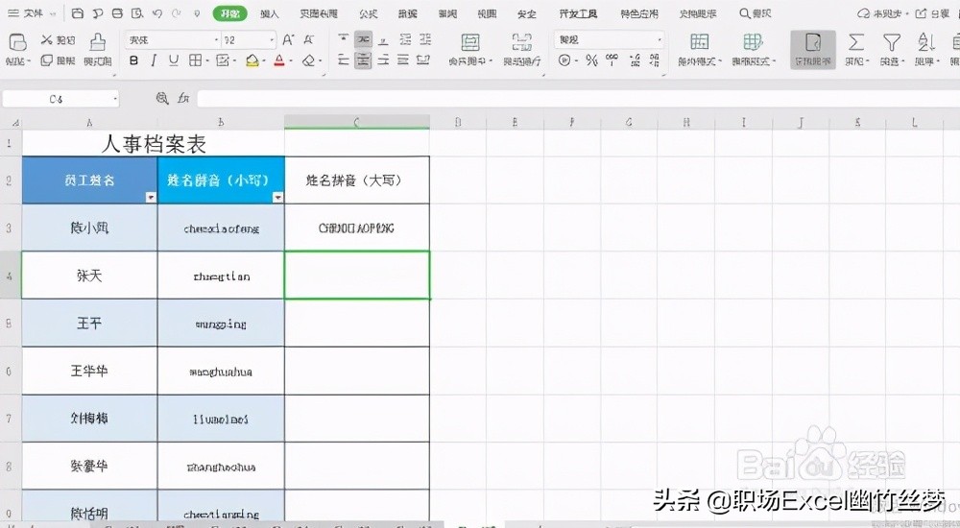The width and height of the screenshot is (960, 528).
Task: Click the Save icon in quick access bar
Action: [77, 12]
